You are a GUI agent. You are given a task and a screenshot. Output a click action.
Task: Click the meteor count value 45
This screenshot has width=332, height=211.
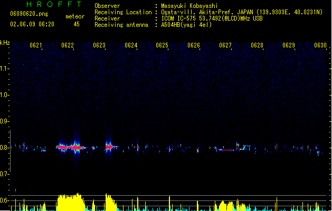pos(77,24)
